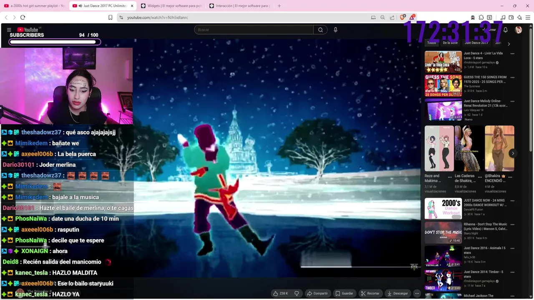The image size is (534, 300).
Task: Open the music note playlist icon
Action: point(503,17)
